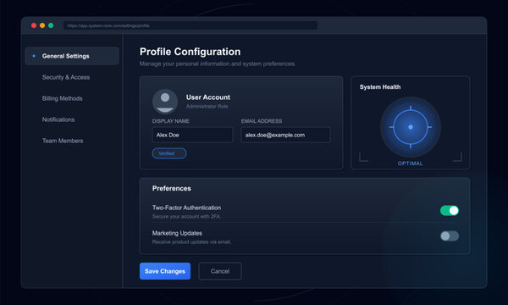Image resolution: width=508 pixels, height=305 pixels.
Task: Save the profile with Save Changes
Action: [165, 271]
